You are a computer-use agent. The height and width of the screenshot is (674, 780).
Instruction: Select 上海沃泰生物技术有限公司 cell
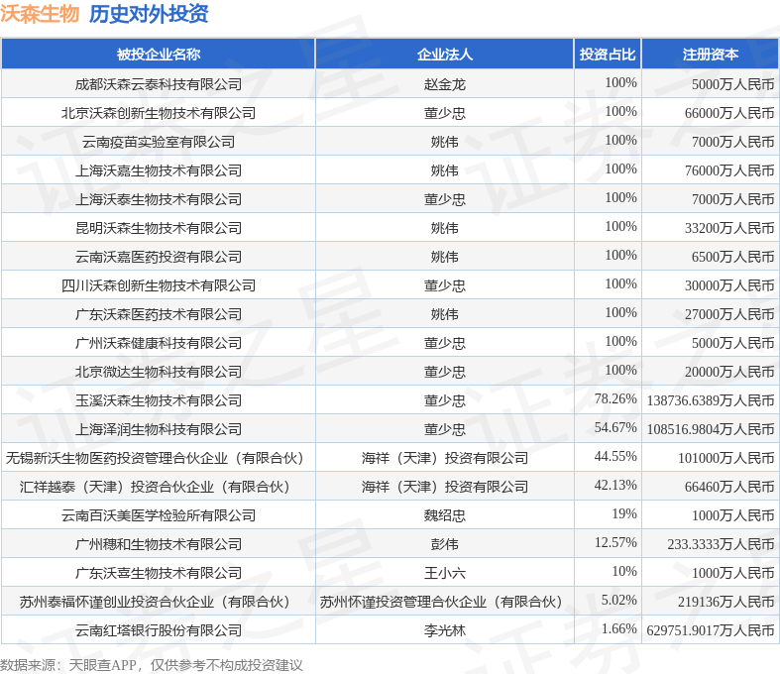(x=159, y=199)
